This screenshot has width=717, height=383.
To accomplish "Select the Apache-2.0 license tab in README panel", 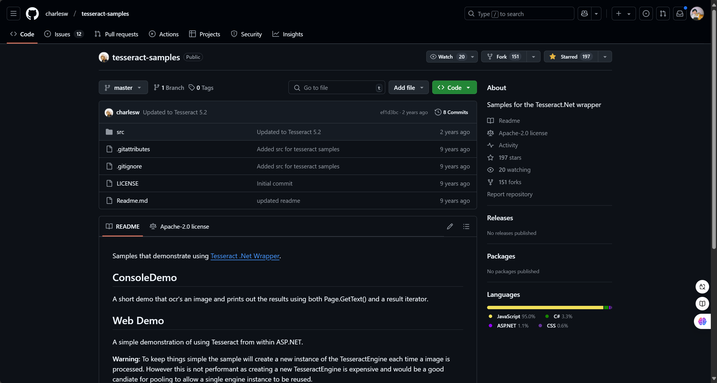I will tap(180, 226).
